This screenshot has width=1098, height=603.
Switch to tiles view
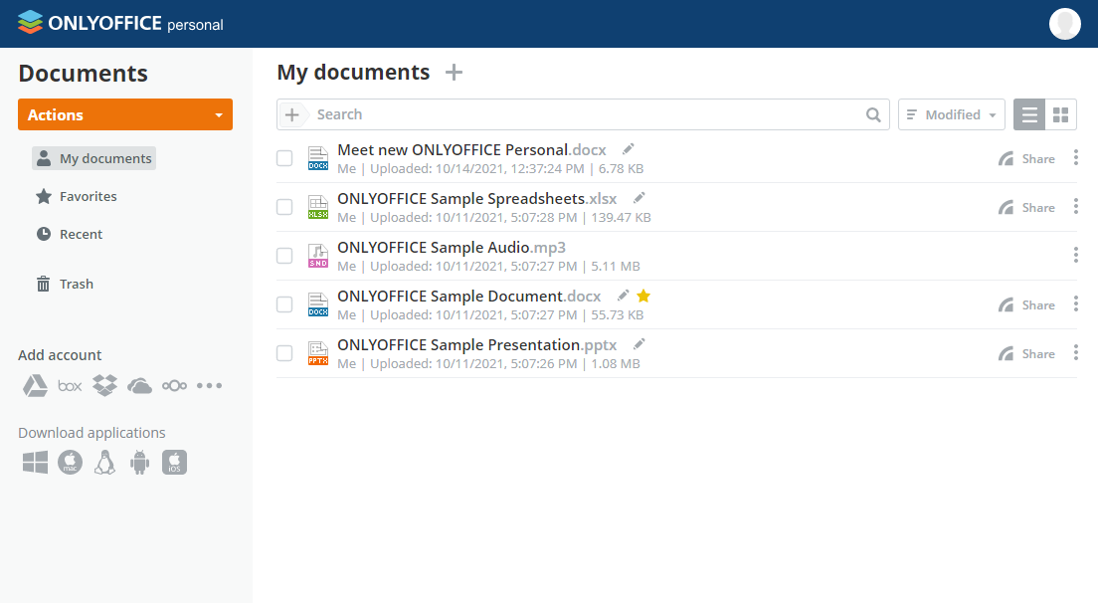1060,114
